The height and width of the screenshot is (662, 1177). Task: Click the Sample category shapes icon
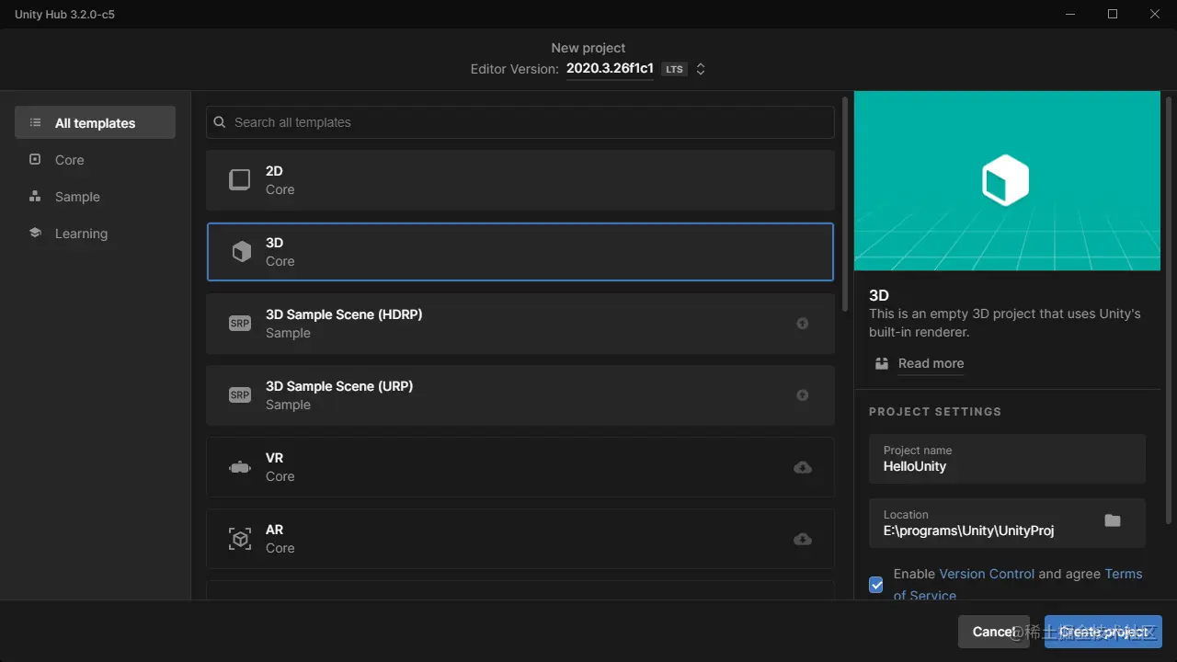[35, 196]
